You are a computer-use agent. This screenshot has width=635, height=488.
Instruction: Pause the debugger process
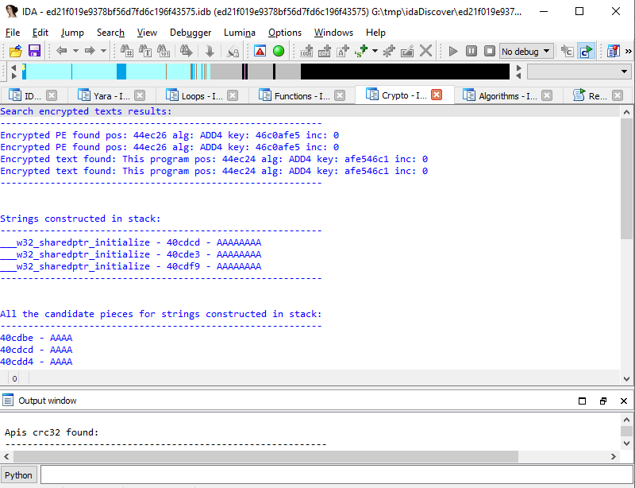click(x=471, y=51)
